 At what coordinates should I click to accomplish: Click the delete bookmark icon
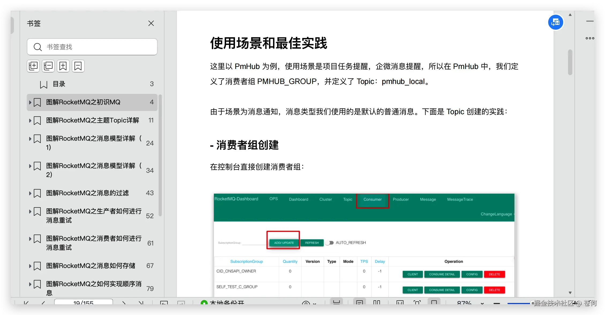[78, 66]
